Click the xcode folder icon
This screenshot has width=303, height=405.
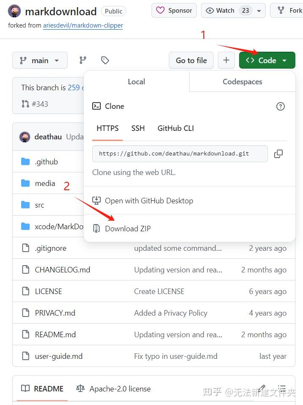pyautogui.click(x=25, y=227)
